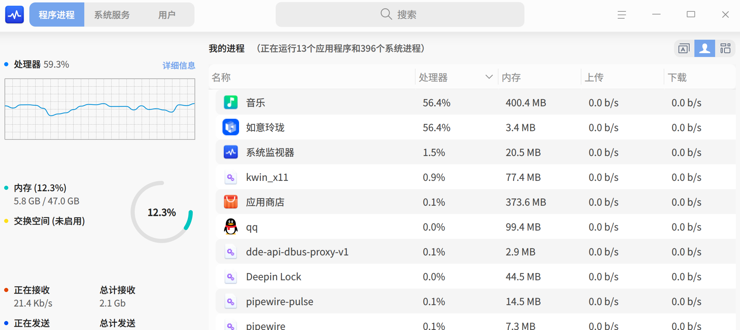Focus the 搜索 search field
Screen dimensions: 740x330
click(400, 14)
